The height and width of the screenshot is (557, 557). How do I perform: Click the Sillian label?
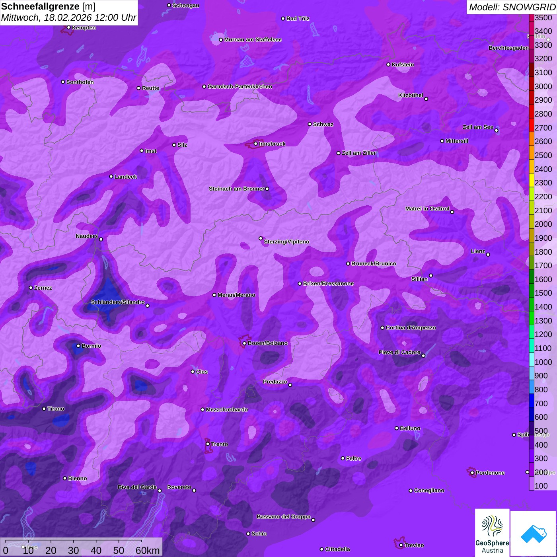click(x=419, y=279)
